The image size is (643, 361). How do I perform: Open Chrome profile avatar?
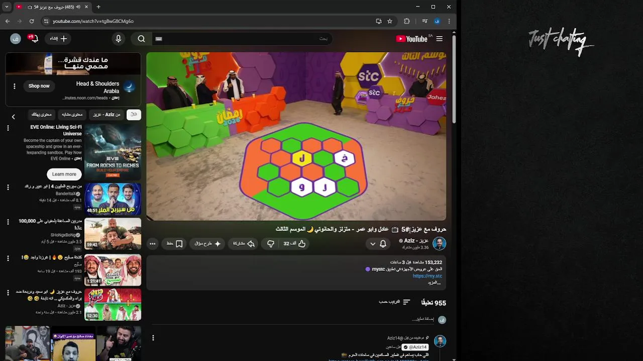[x=437, y=21]
